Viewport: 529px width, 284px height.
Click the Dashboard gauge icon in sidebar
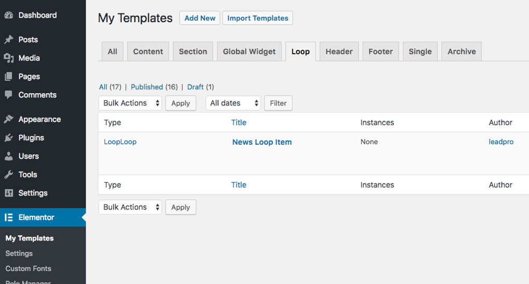pos(8,16)
